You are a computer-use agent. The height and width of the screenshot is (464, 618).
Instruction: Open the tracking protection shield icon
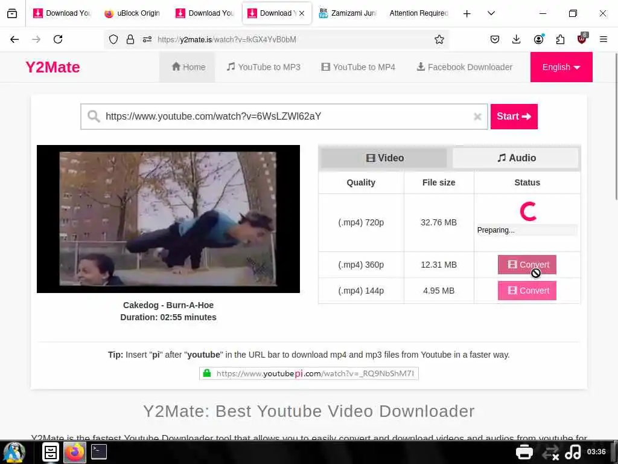coord(113,39)
